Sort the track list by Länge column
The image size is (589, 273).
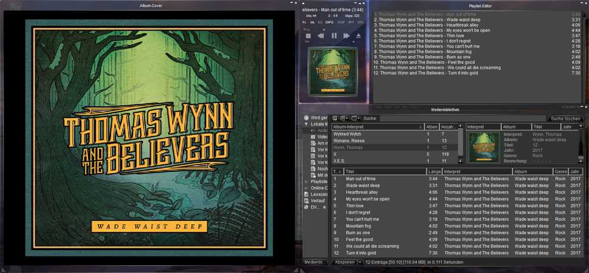click(434, 171)
